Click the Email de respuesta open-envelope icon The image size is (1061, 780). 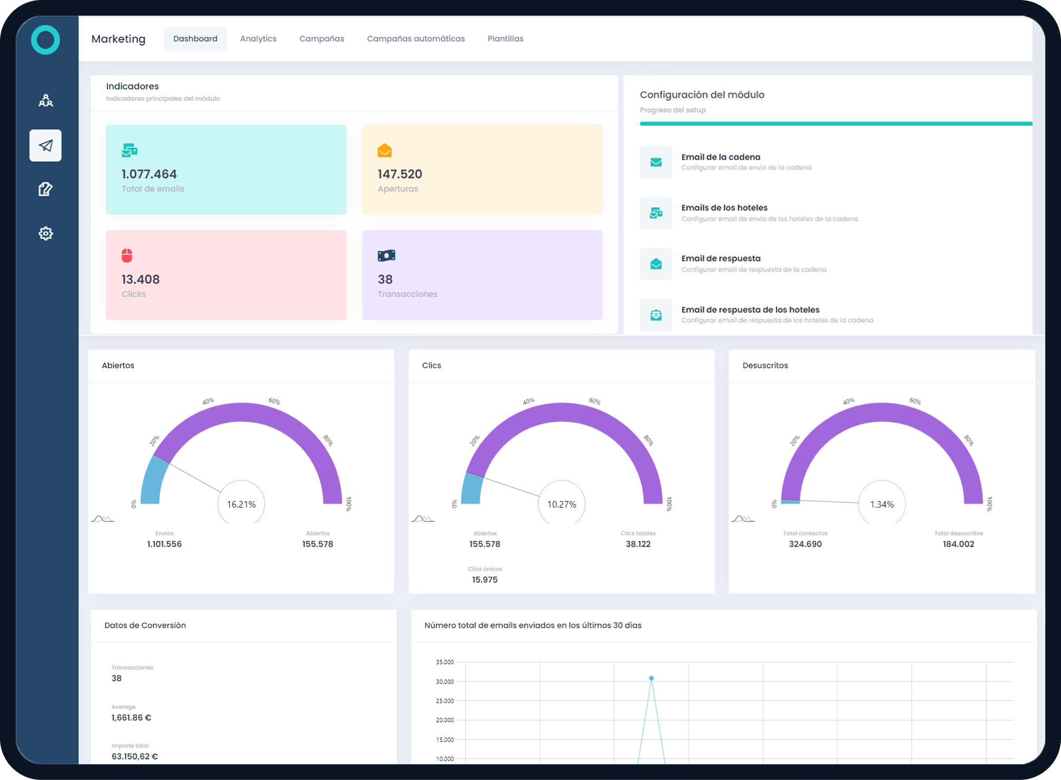click(x=656, y=264)
